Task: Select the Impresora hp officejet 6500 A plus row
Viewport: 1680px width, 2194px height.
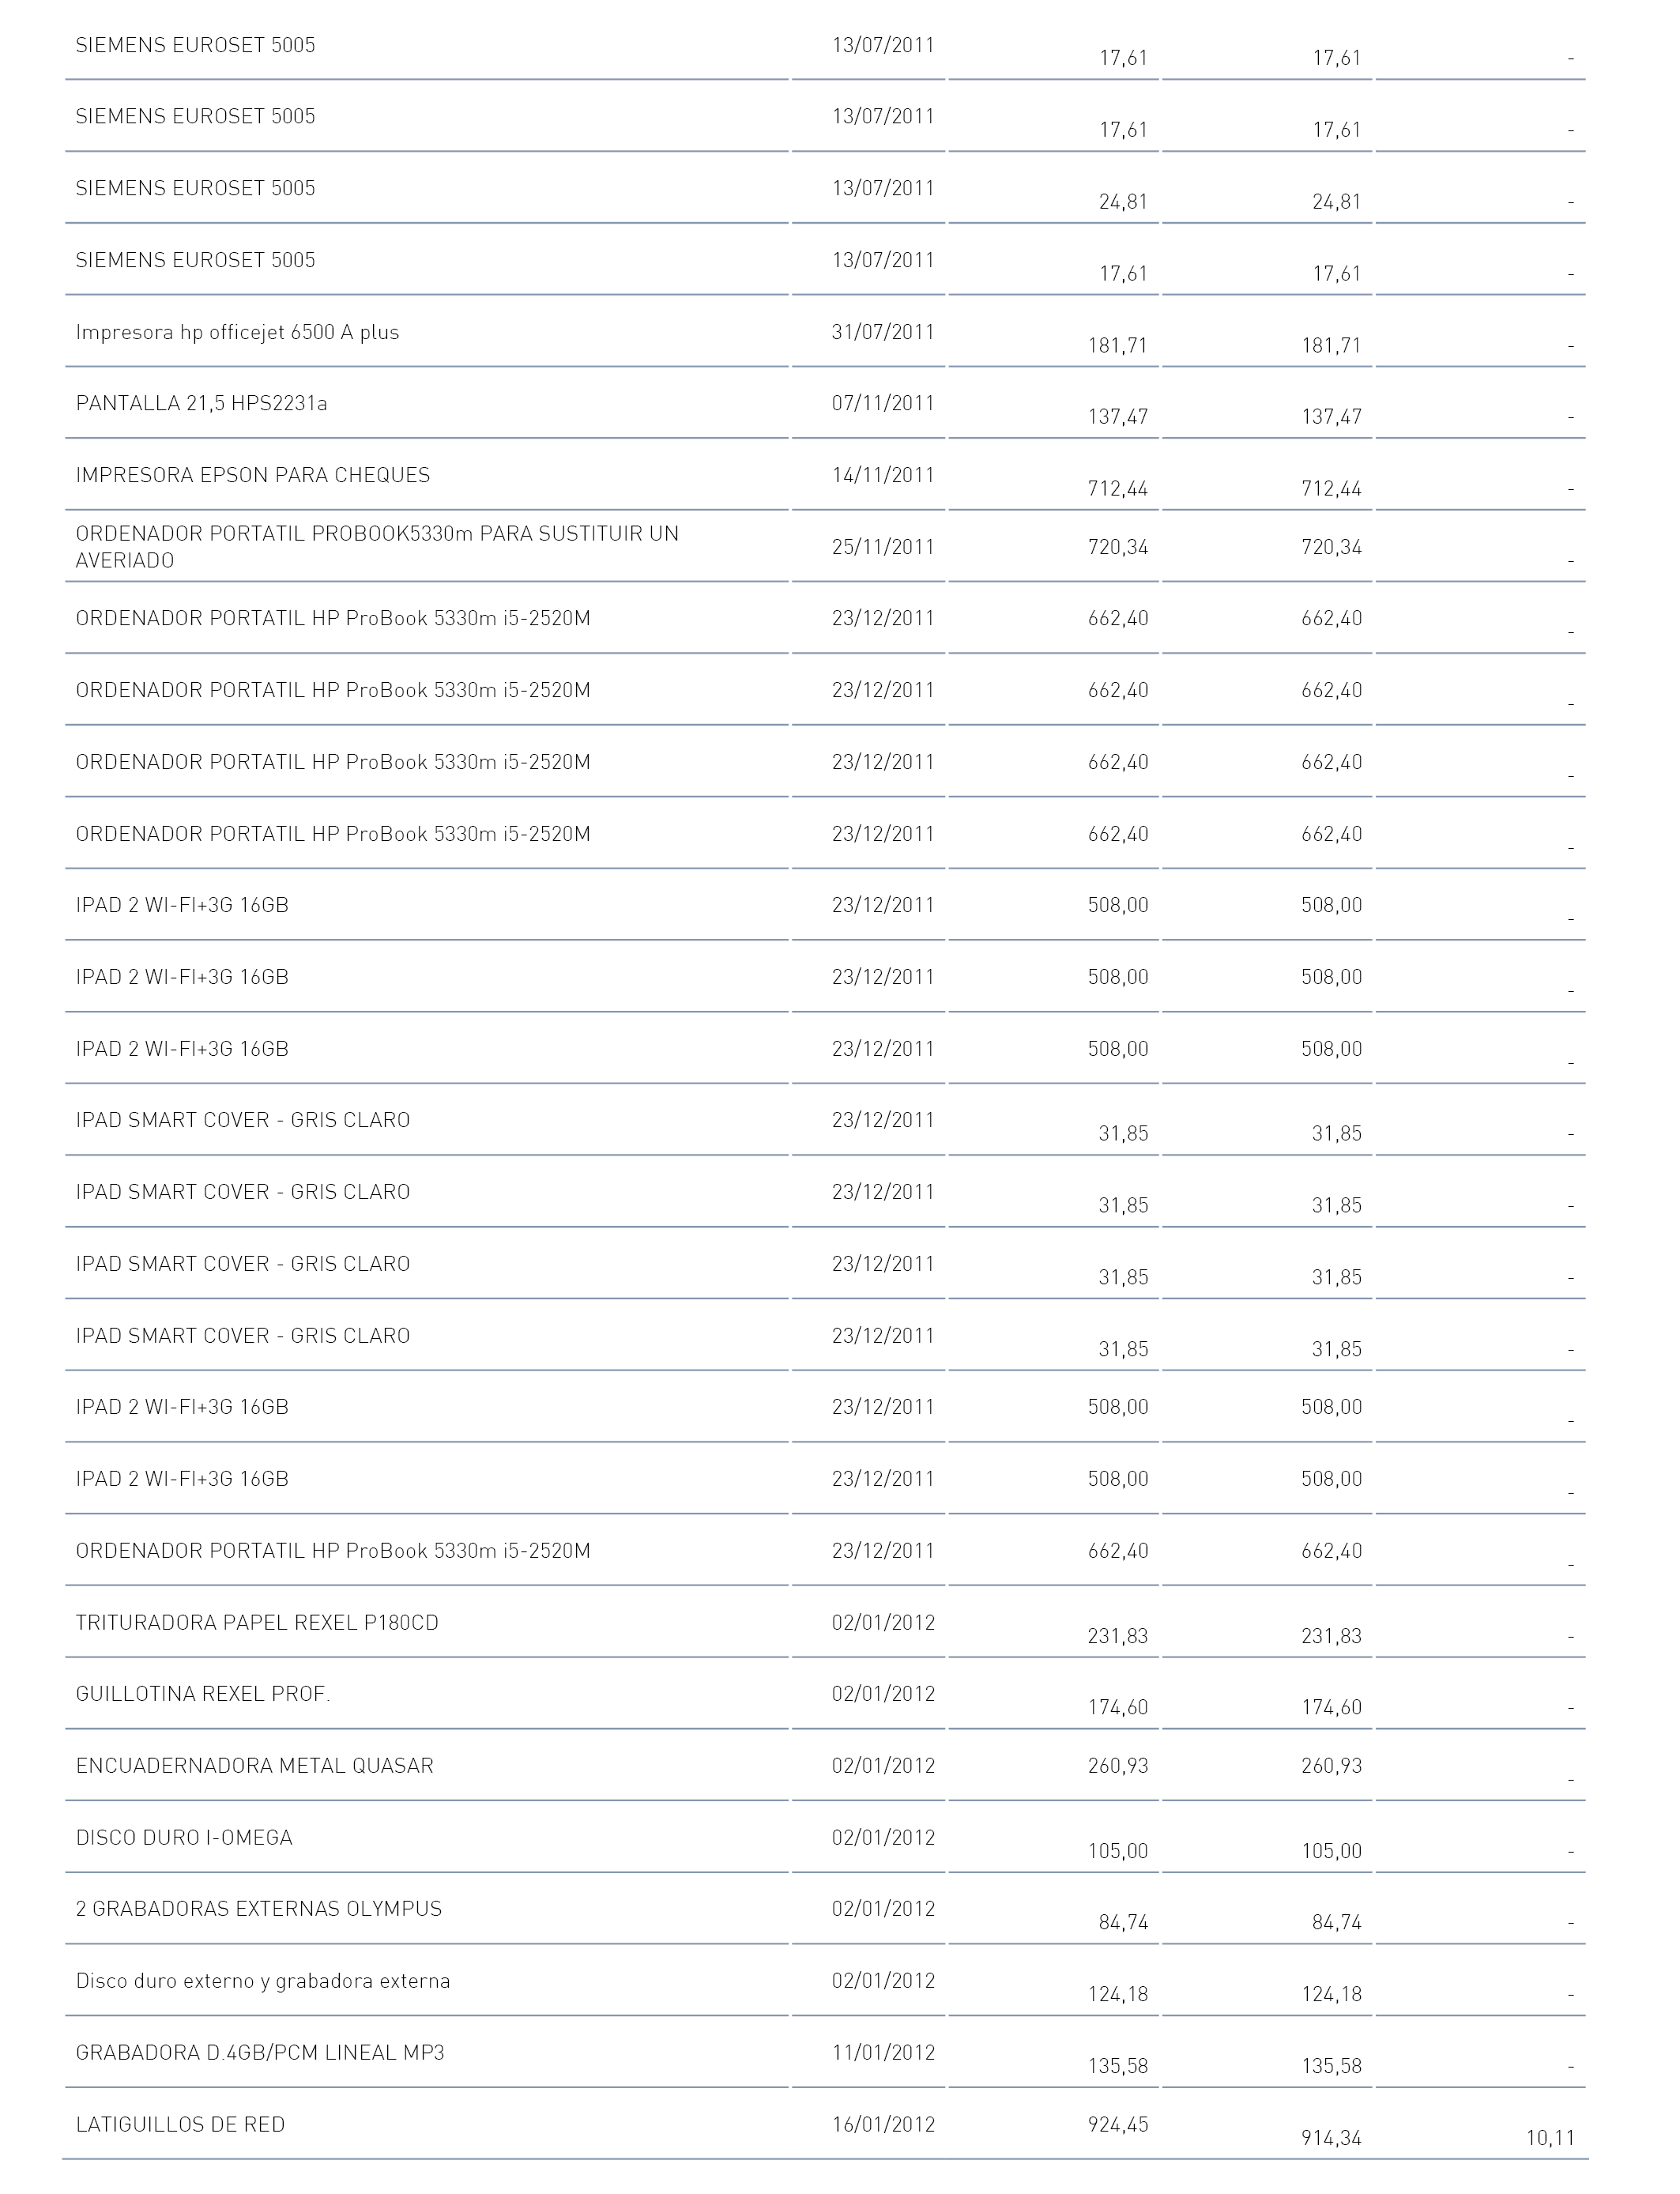Action: pyautogui.click(x=825, y=332)
